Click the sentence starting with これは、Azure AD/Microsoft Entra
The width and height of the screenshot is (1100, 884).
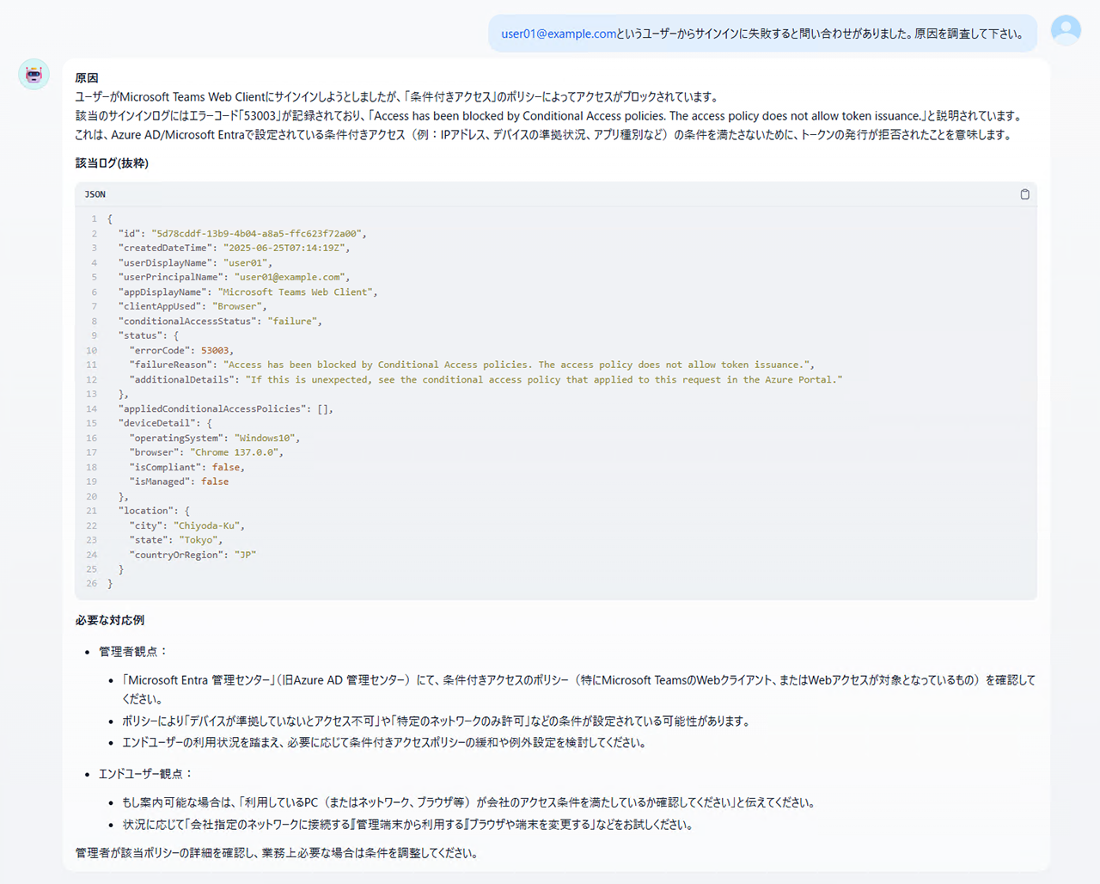pos(543,134)
